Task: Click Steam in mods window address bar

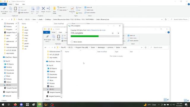Action: 93,48
